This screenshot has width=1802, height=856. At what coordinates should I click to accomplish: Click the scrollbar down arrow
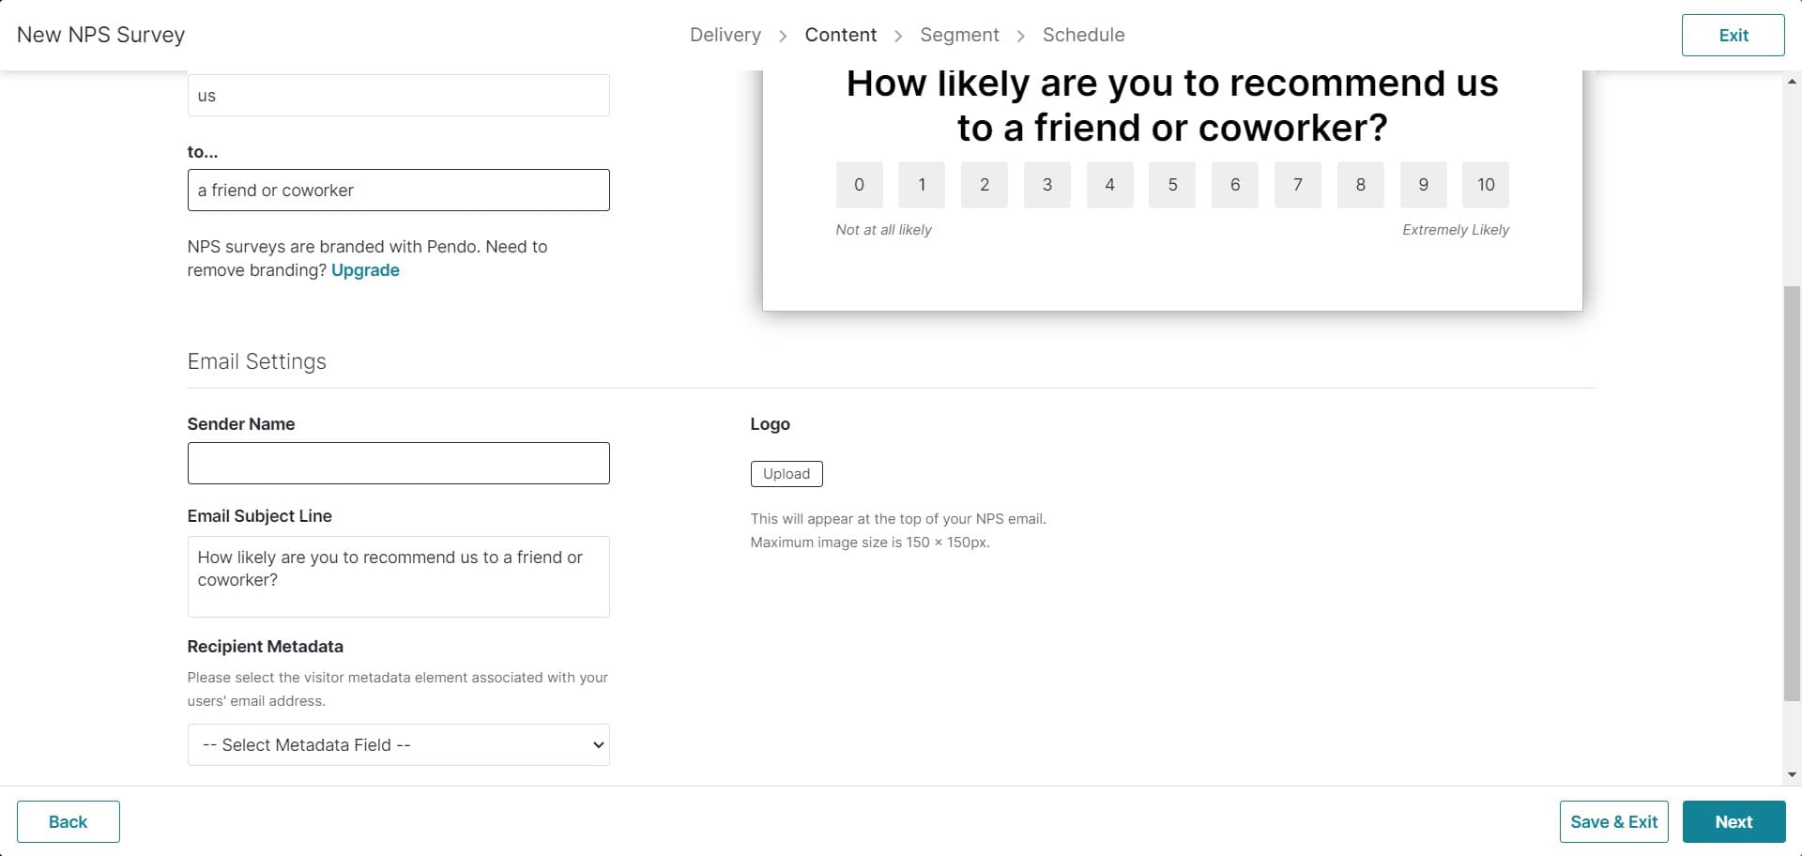click(x=1794, y=775)
